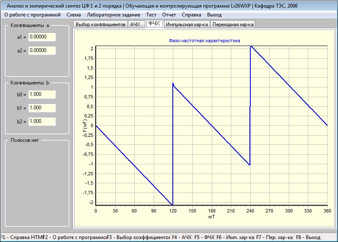The image size is (338, 242).
Task: Open the 'Справка' menu
Action: (191, 15)
